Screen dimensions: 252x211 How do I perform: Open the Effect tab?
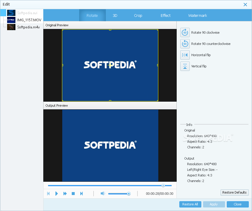(165, 15)
